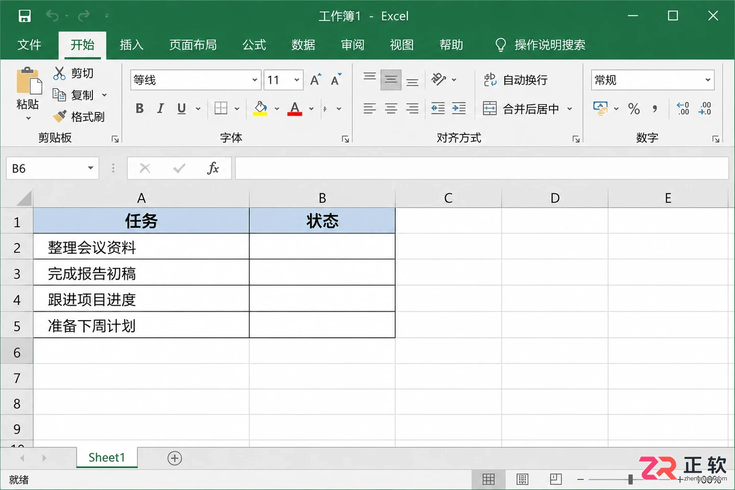Image resolution: width=735 pixels, height=490 pixels.
Task: Open the insert function fx dialog
Action: (x=213, y=168)
